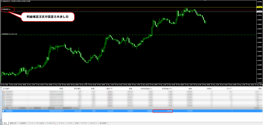Select the chart shift triangle marker at chart top

point(205,1)
